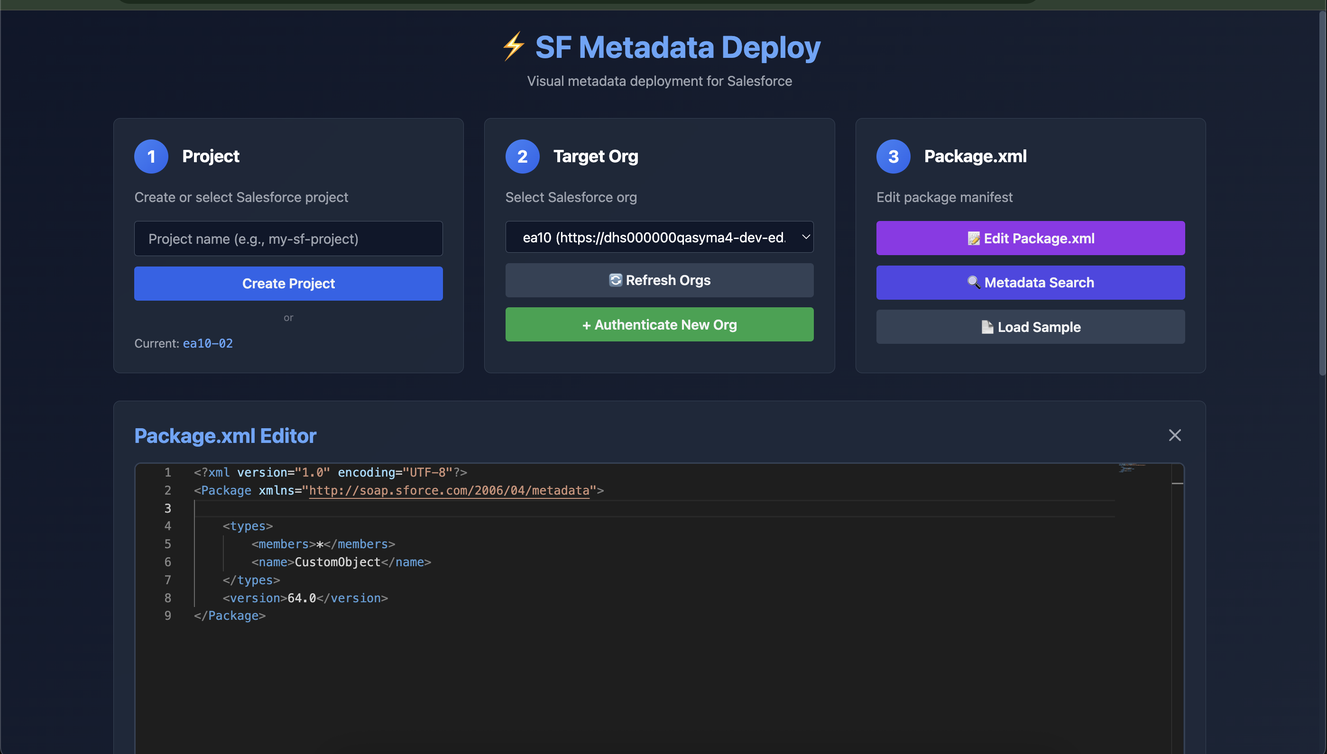The width and height of the screenshot is (1327, 754).
Task: Click the Load Sample button
Action: click(x=1030, y=327)
